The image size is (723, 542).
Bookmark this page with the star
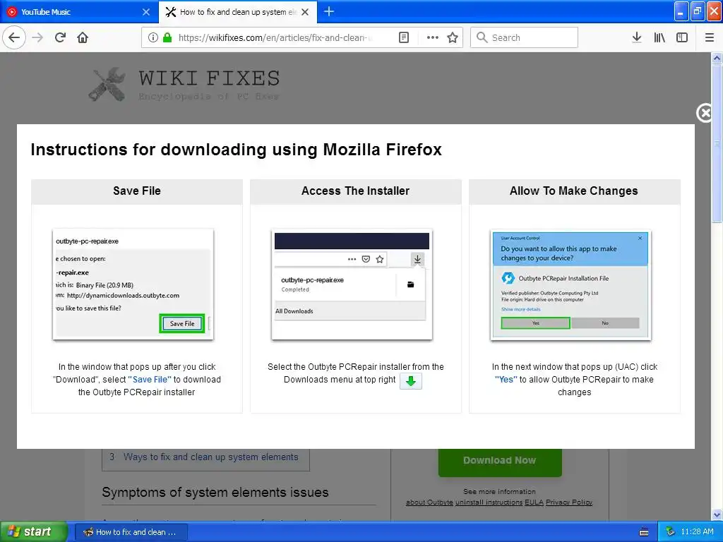453,37
